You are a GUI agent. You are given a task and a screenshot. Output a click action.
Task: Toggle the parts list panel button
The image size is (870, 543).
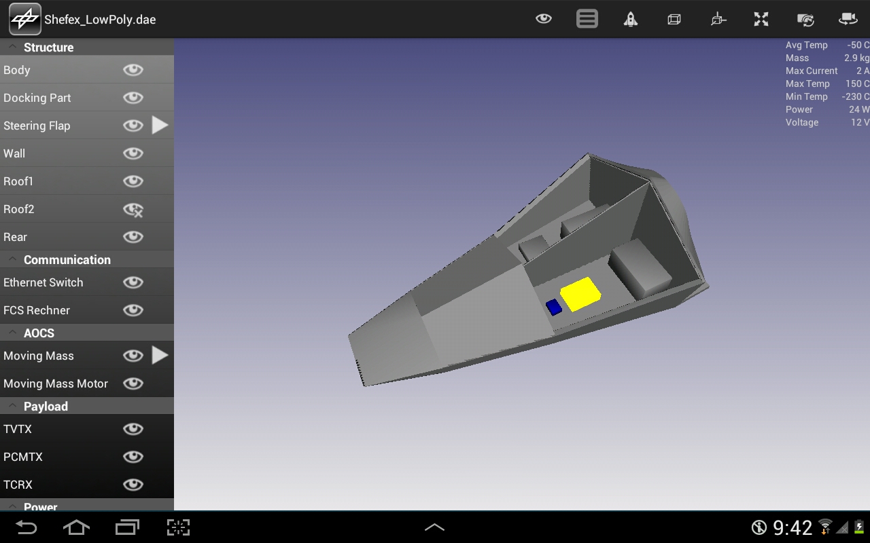587,19
